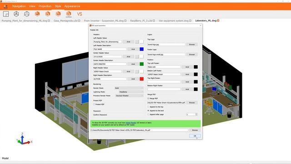
Task: Open the Adobe Reader link
Action: tap(131, 123)
